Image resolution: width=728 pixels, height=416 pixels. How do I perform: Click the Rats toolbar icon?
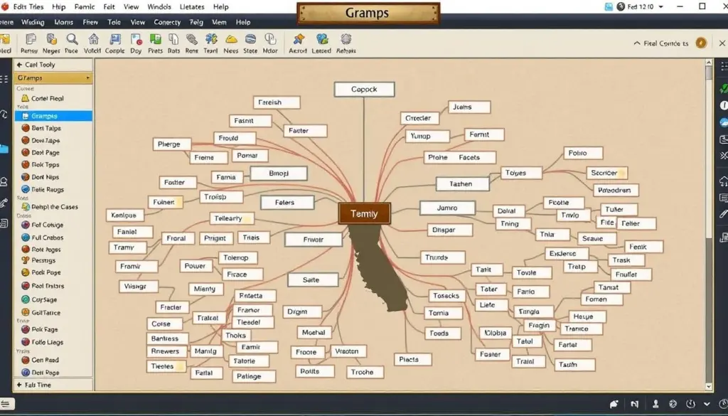click(x=173, y=39)
